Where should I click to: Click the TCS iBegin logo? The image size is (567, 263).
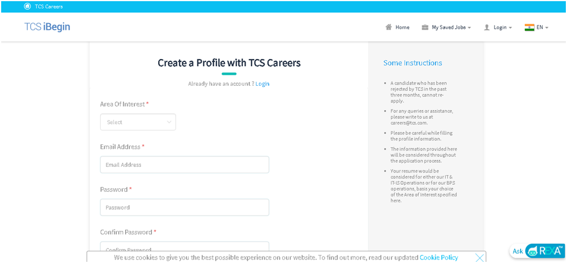[x=47, y=27]
